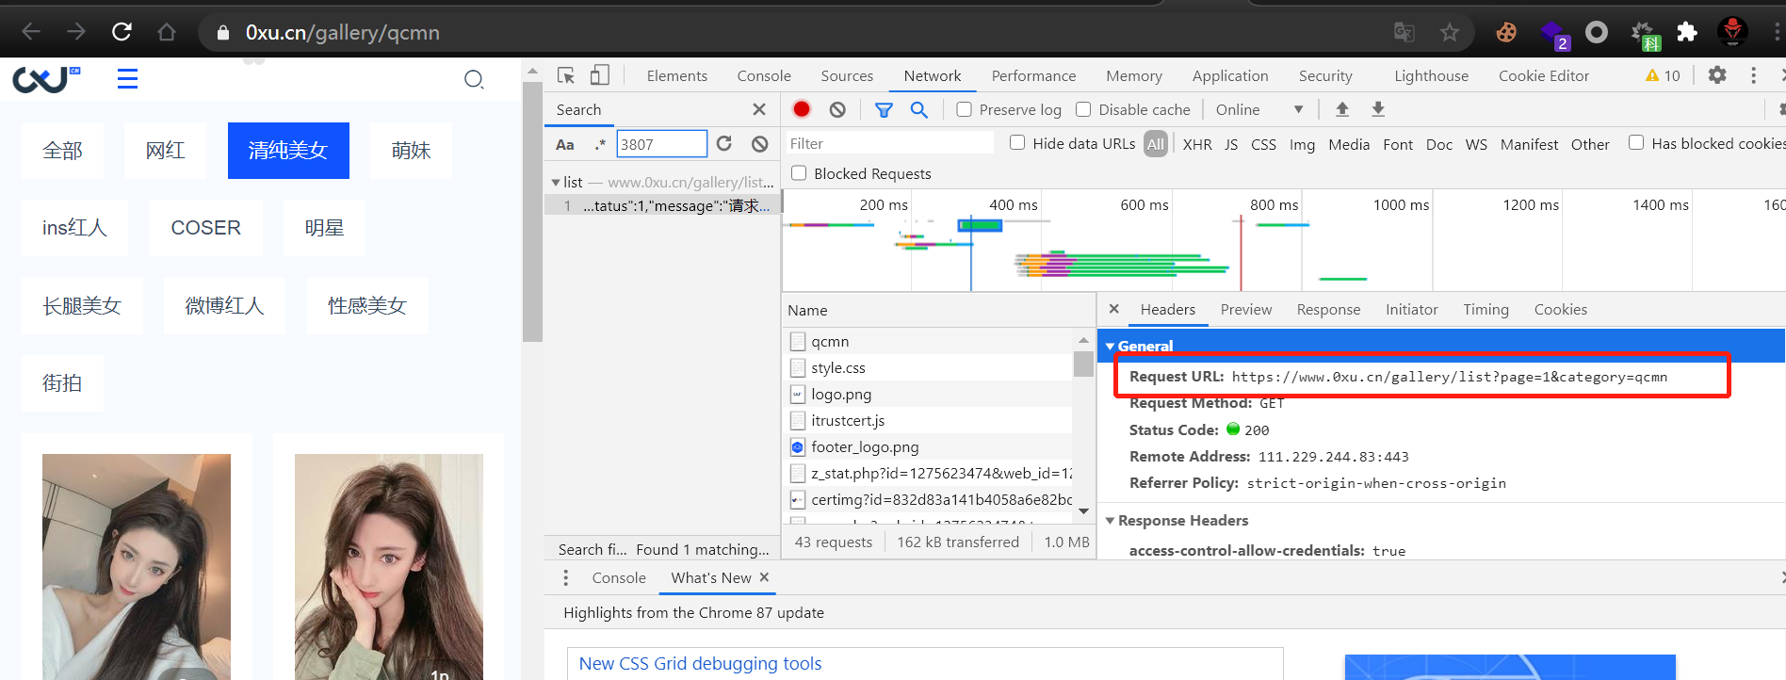This screenshot has height=680, width=1786.
Task: Filter requests by XHR type
Action: coord(1197,144)
